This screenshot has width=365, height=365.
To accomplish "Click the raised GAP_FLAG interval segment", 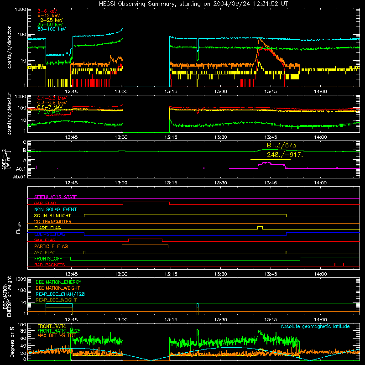I will click(146, 203).
